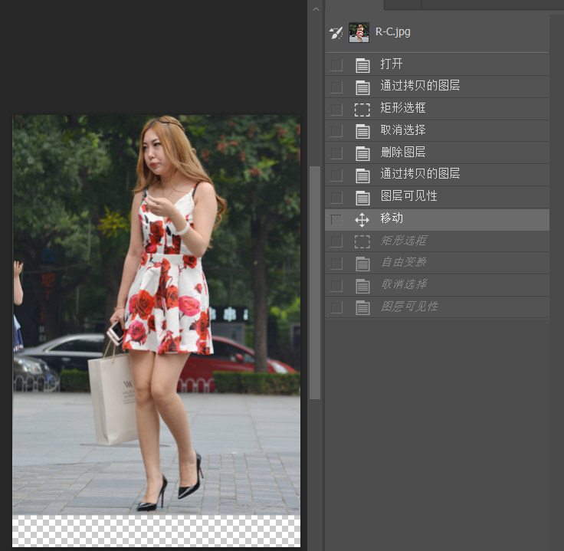This screenshot has height=551, width=564.
Task: Toggle the source checkbox next to 移动
Action: tap(336, 219)
